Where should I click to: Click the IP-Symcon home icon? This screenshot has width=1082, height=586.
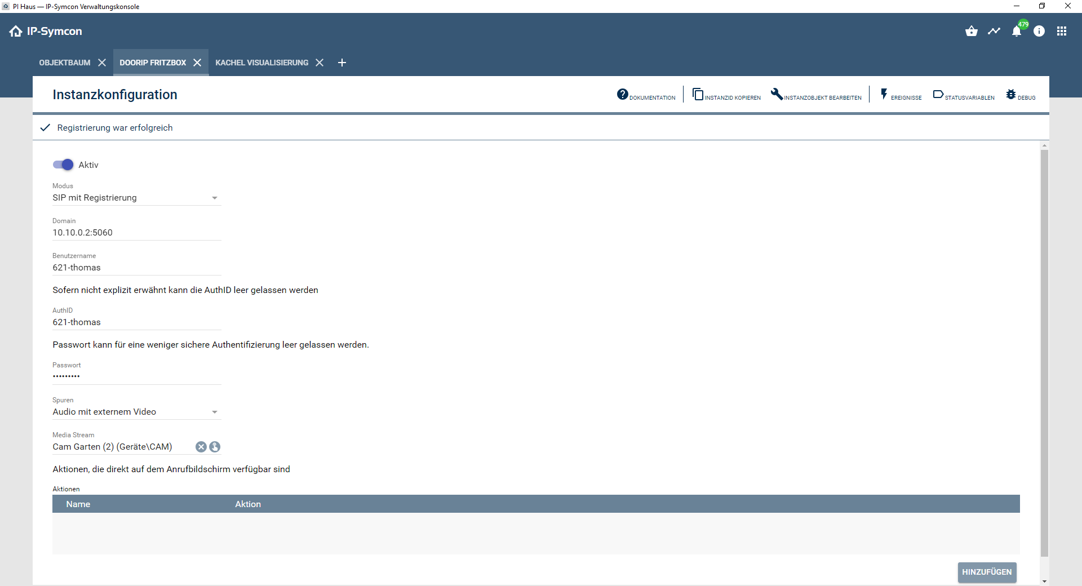pos(16,31)
